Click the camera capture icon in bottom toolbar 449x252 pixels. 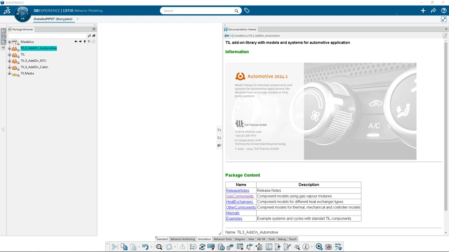tap(328, 247)
